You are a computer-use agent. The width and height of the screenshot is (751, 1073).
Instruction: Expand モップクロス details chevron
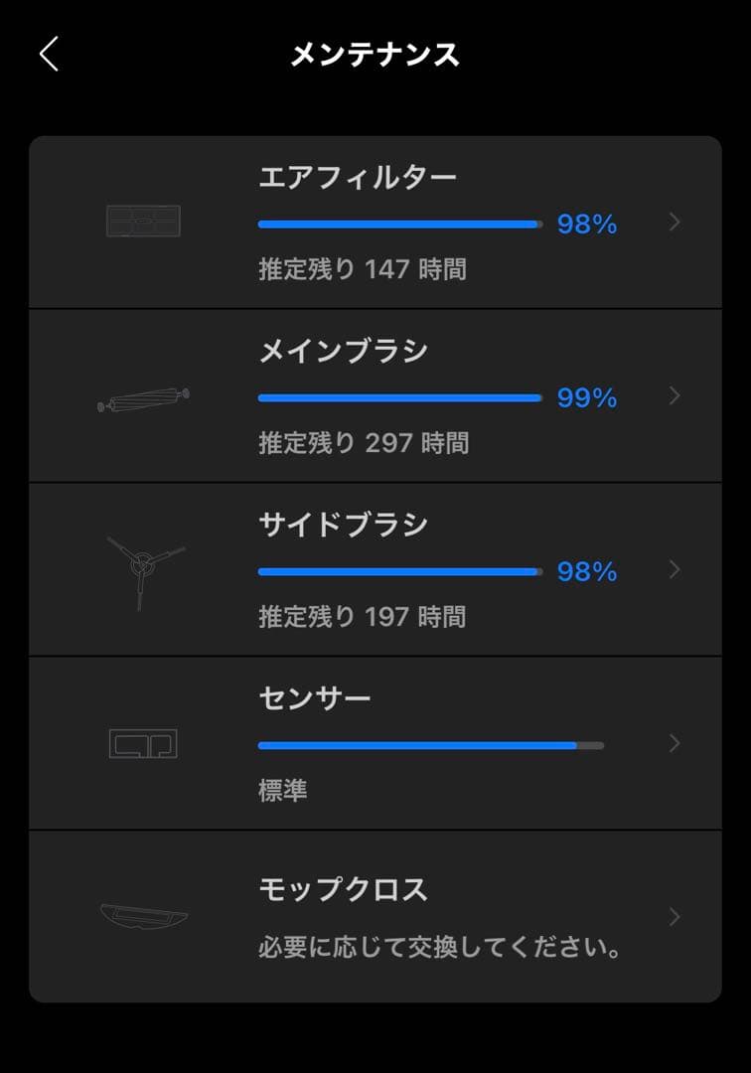click(675, 916)
